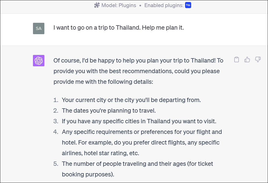Click list item about travel dates

109,111
